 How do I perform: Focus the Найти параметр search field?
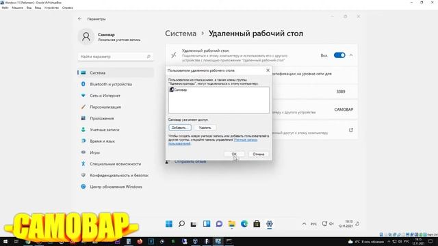coord(116,57)
